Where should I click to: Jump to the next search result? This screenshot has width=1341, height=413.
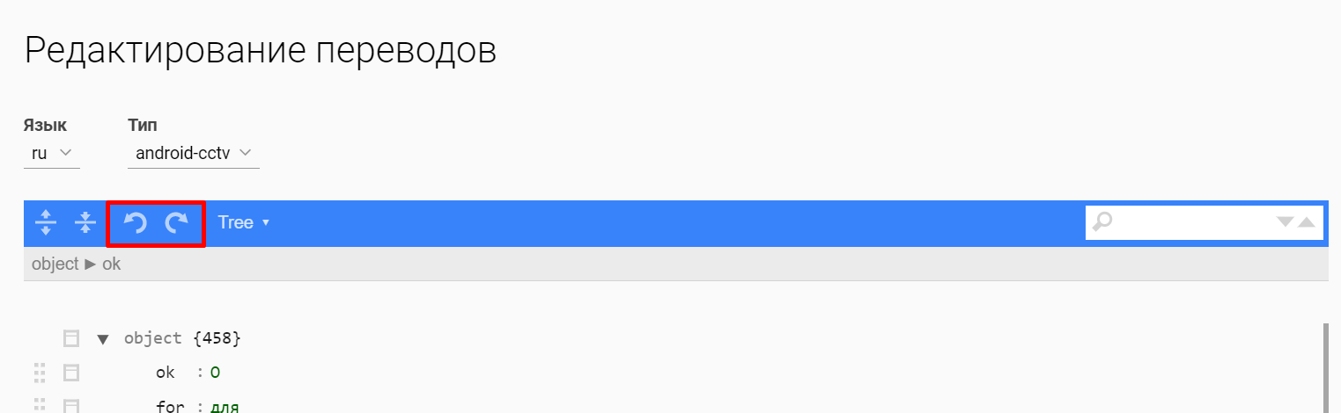coord(1286,222)
